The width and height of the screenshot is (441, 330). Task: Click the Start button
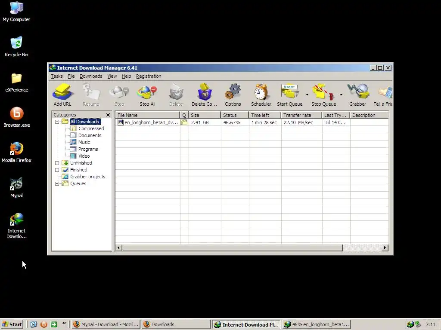pos(12,324)
